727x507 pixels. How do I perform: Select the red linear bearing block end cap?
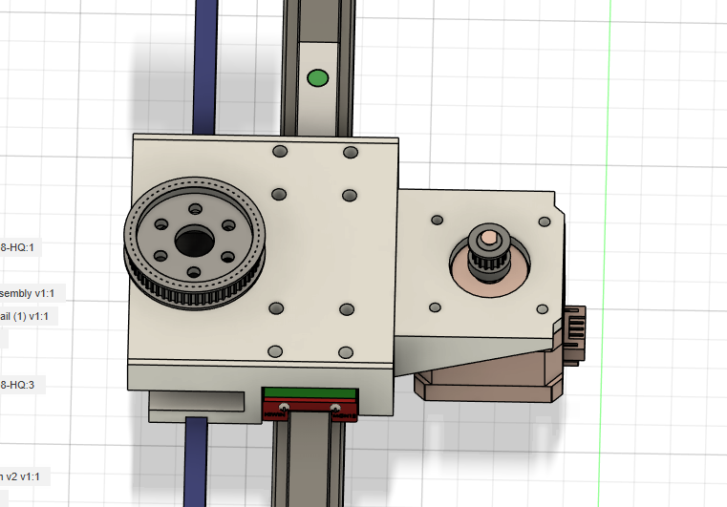pyautogui.click(x=310, y=410)
